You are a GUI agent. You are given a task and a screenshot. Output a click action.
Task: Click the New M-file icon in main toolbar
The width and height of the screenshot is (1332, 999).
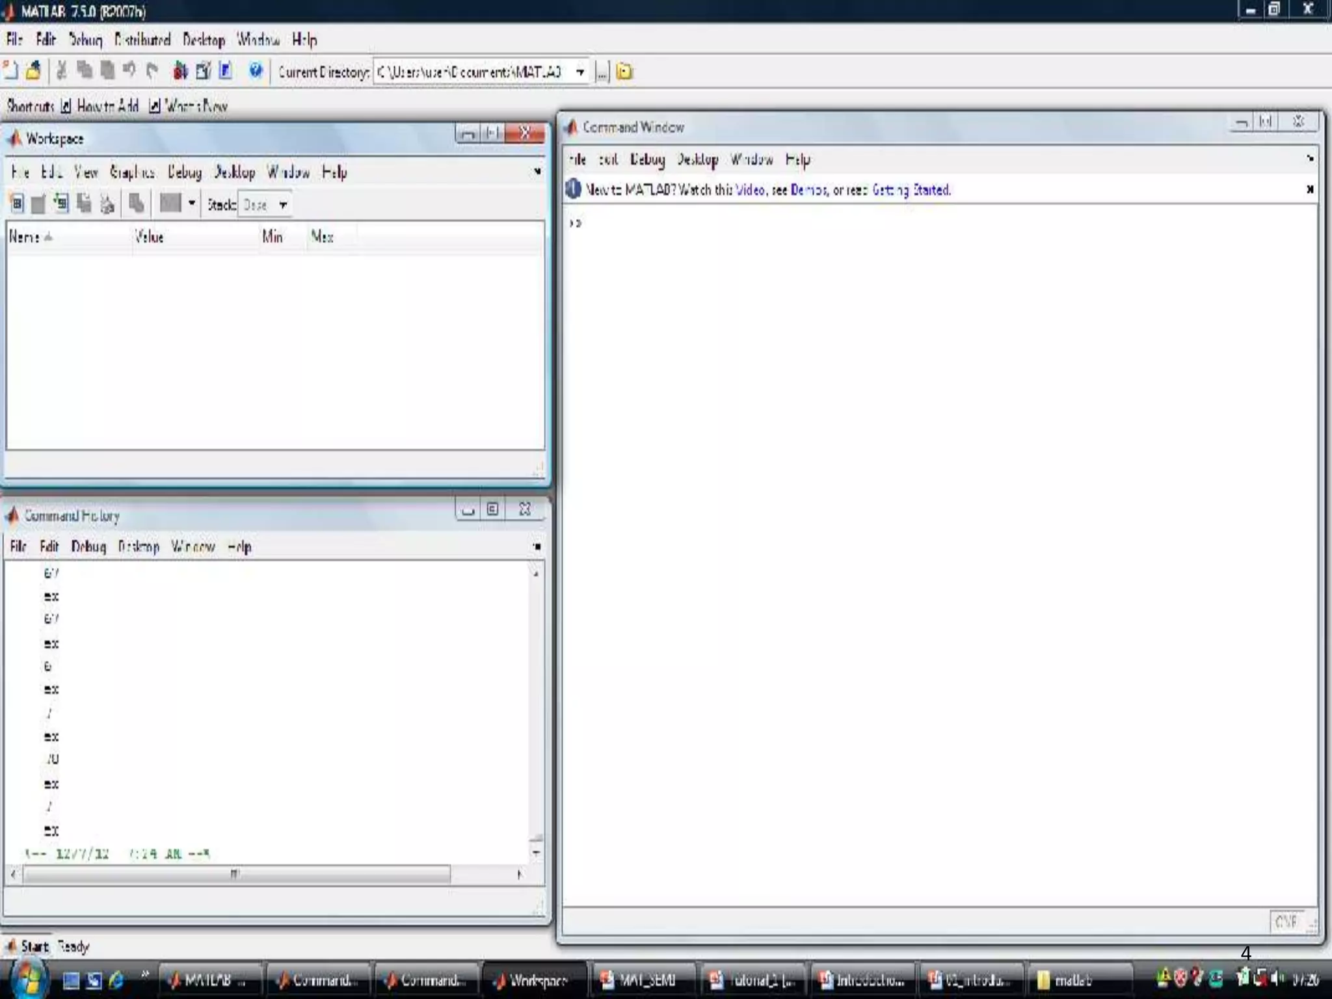point(11,70)
